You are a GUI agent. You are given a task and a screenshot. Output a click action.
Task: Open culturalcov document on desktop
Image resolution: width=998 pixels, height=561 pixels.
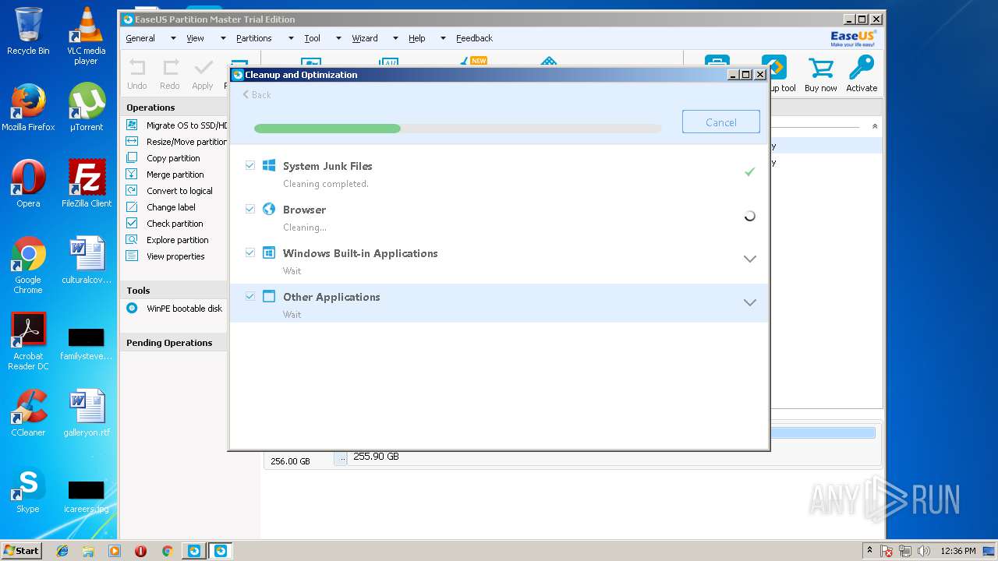pyautogui.click(x=87, y=260)
